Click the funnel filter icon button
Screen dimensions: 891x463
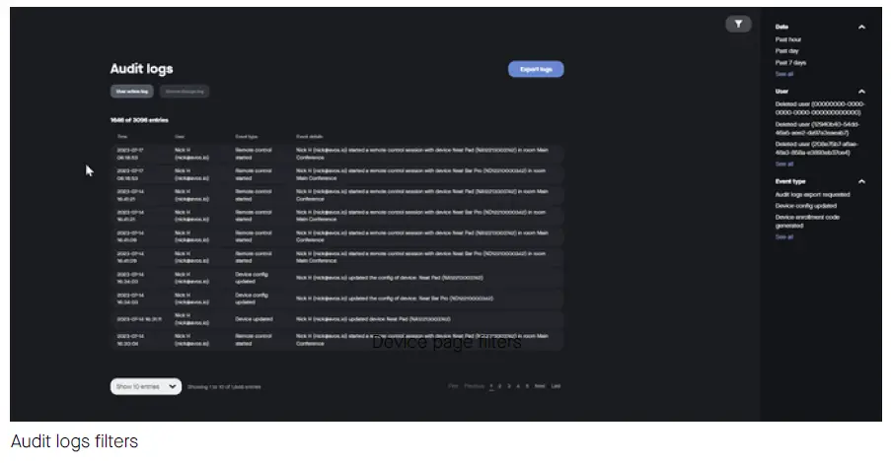pos(738,24)
